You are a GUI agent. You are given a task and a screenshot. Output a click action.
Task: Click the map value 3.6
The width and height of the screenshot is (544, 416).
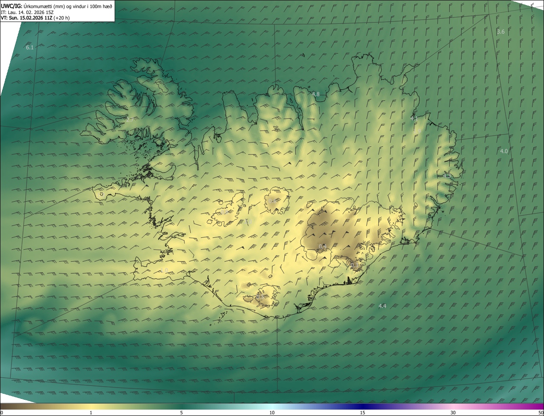coord(501,32)
